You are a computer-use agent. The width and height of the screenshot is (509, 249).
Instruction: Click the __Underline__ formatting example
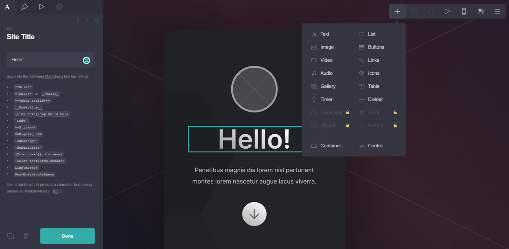click(x=28, y=107)
